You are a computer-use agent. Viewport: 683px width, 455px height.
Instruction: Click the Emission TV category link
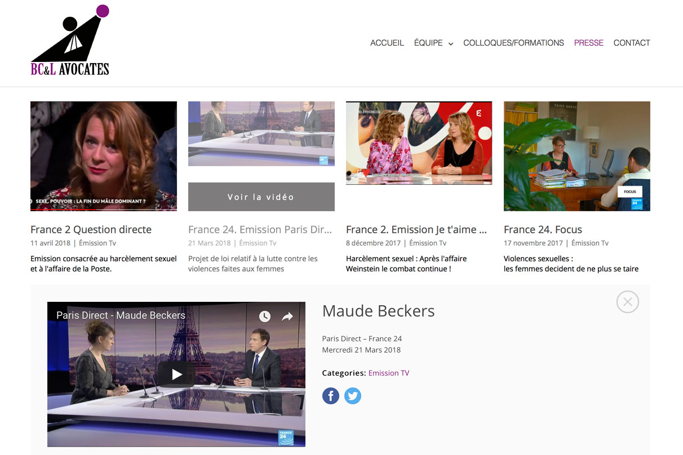tap(389, 373)
